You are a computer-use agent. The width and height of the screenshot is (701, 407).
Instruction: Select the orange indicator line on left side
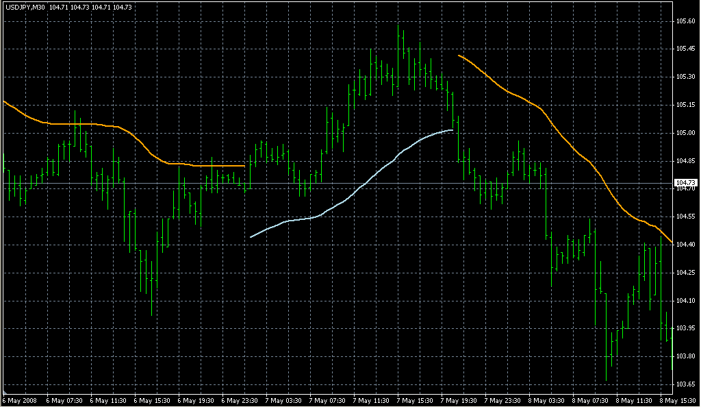[103, 125]
